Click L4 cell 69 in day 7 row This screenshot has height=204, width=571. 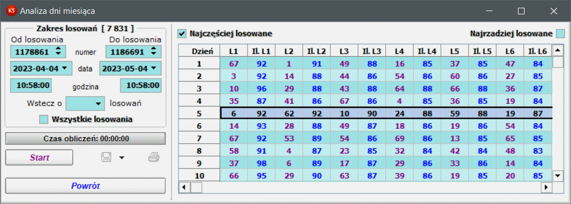399,138
